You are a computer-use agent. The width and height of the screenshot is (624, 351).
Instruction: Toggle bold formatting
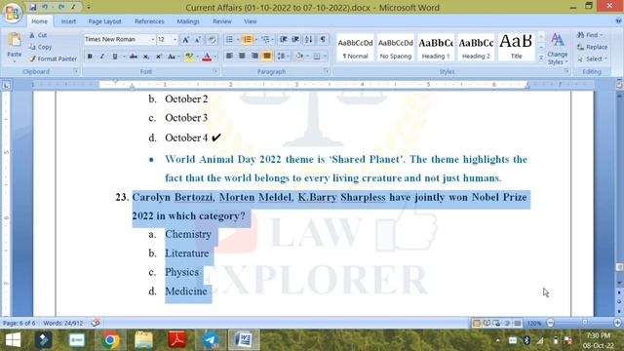[90, 57]
